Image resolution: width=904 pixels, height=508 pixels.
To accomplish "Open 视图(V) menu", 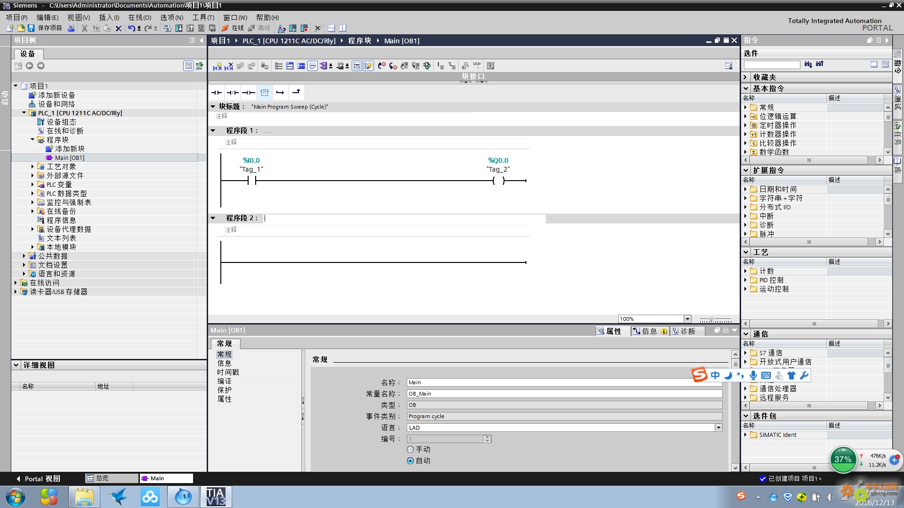I will coord(79,17).
